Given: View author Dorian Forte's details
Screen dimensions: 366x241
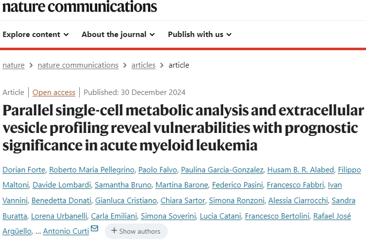Looking at the screenshot, I should (23, 169).
